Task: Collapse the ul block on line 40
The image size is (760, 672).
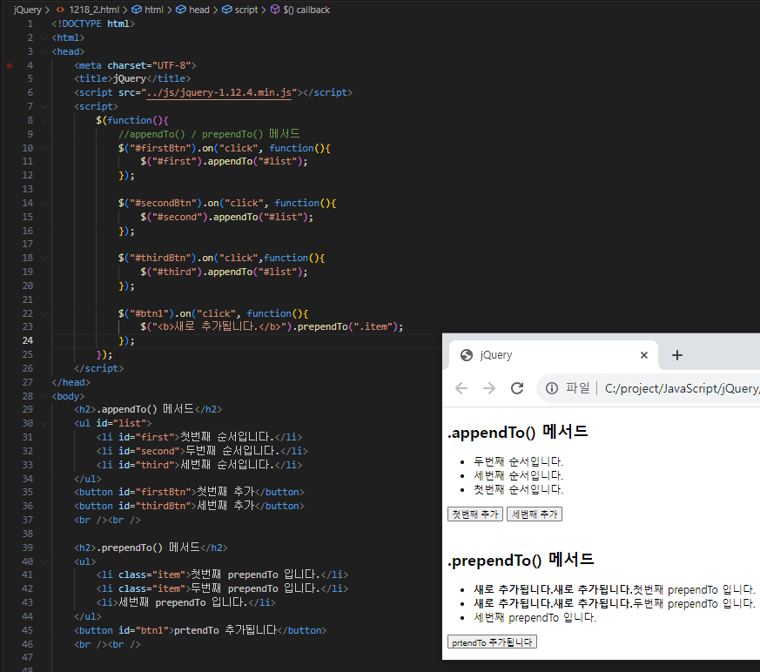Action: click(44, 562)
